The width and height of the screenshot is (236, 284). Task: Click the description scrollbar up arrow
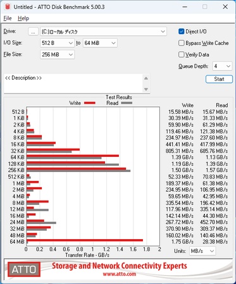click(146, 78)
